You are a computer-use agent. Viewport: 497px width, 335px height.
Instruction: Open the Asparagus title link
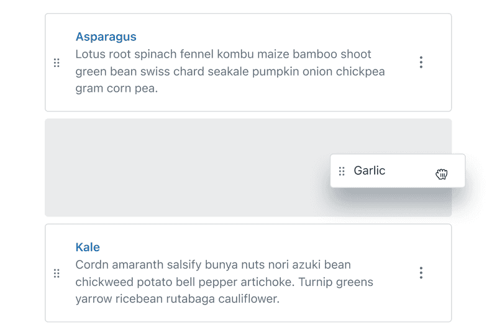106,37
